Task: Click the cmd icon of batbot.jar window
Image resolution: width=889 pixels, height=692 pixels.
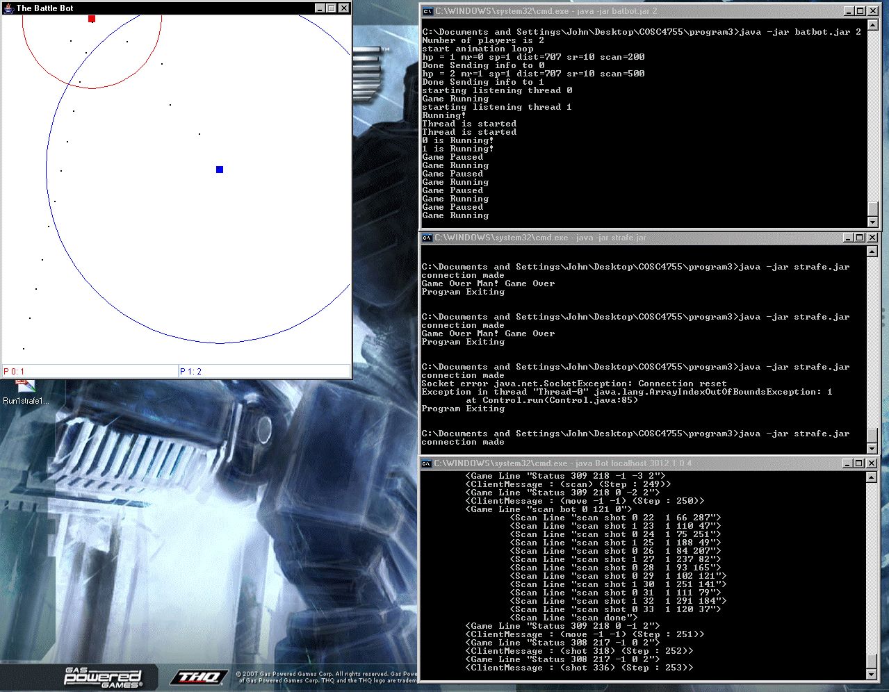Action: coord(428,11)
